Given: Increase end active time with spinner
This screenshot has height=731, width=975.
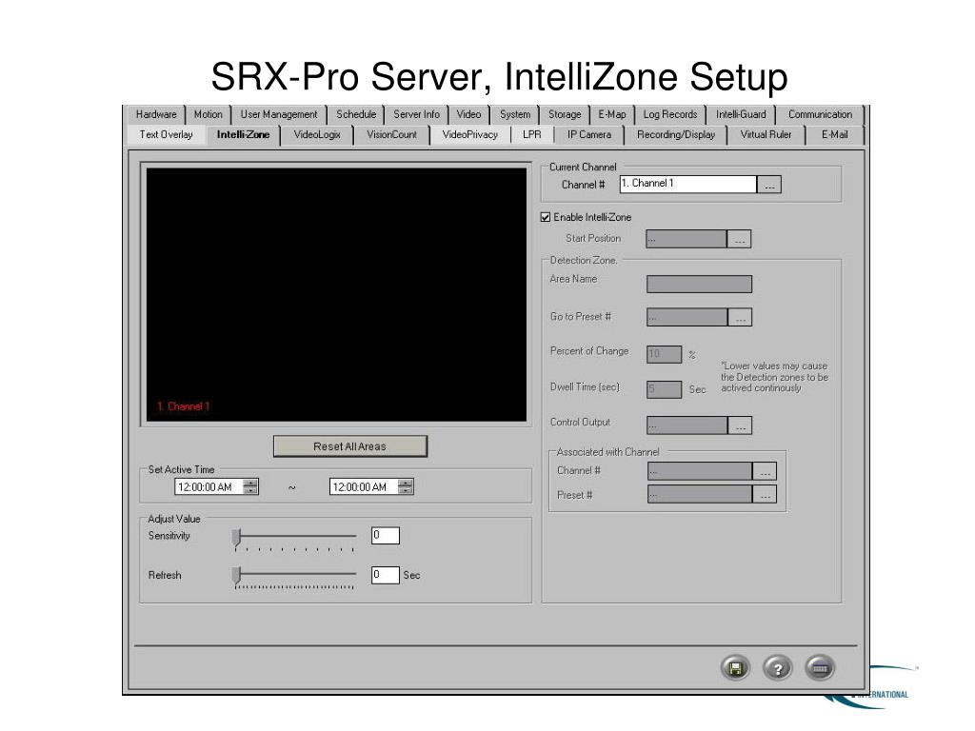Looking at the screenshot, I should (x=406, y=483).
